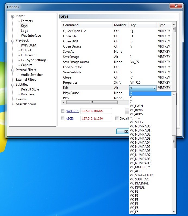Select External Filters in the tree
The height and width of the screenshot is (216, 188).
point(26,80)
